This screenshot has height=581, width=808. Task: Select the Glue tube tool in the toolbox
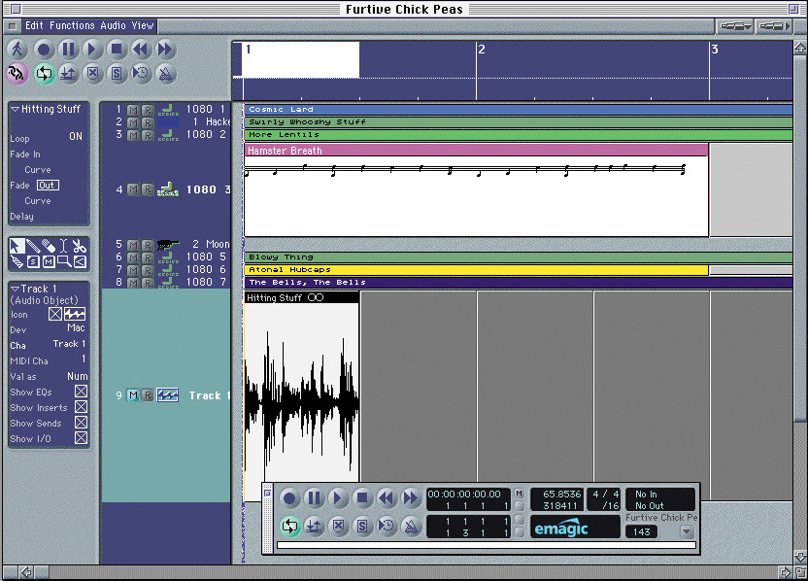17,261
